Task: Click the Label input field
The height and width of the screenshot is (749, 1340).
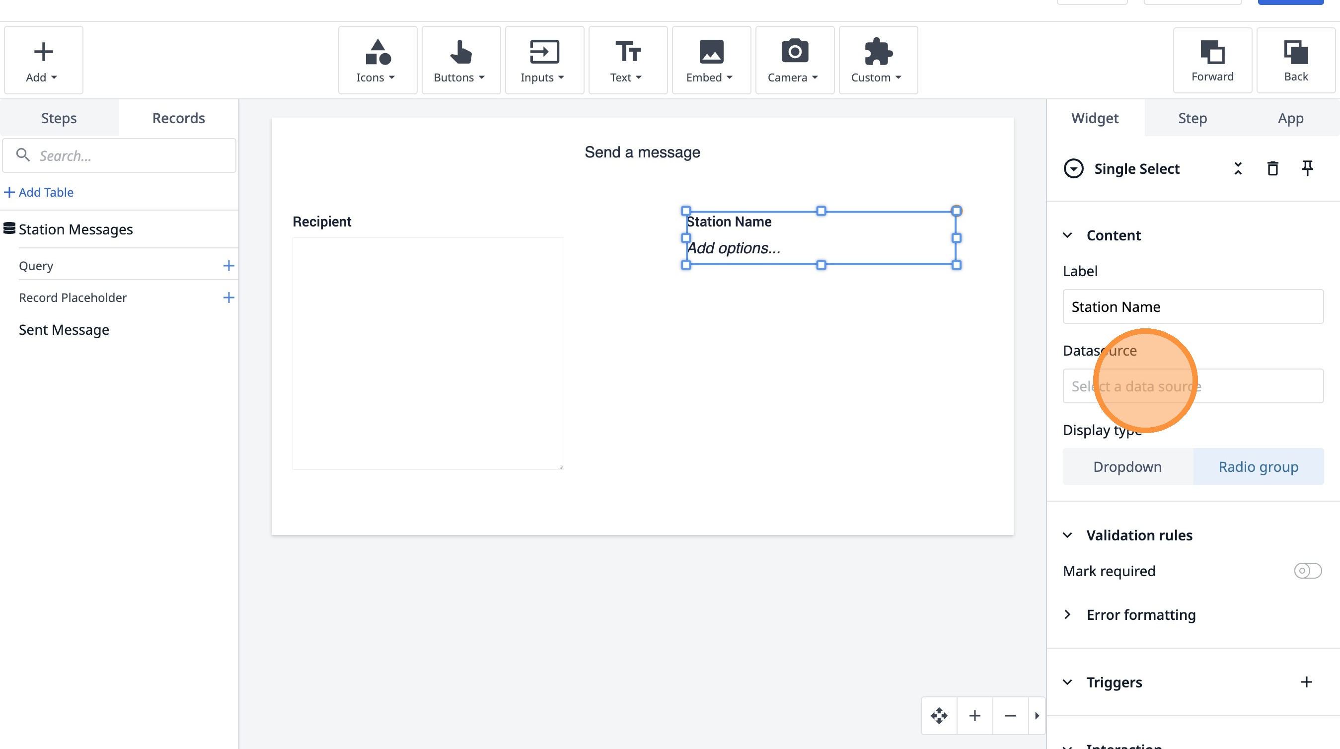Action: point(1192,306)
